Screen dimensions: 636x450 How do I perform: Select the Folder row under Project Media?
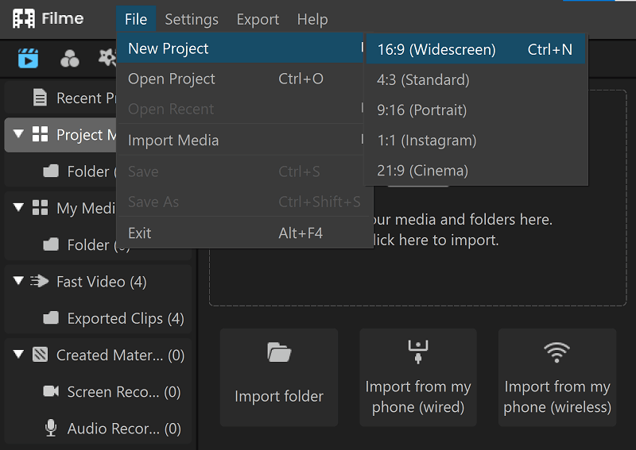tap(61, 171)
